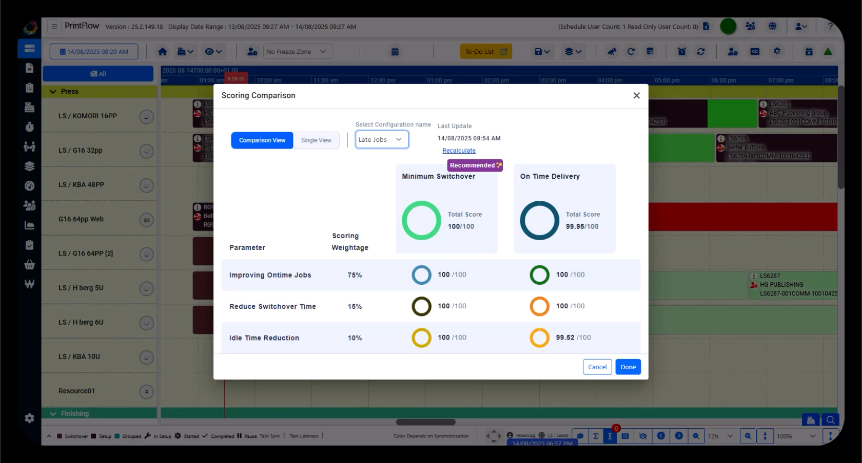
Task: Open the layers dropdown in the toolbar
Action: 573,51
